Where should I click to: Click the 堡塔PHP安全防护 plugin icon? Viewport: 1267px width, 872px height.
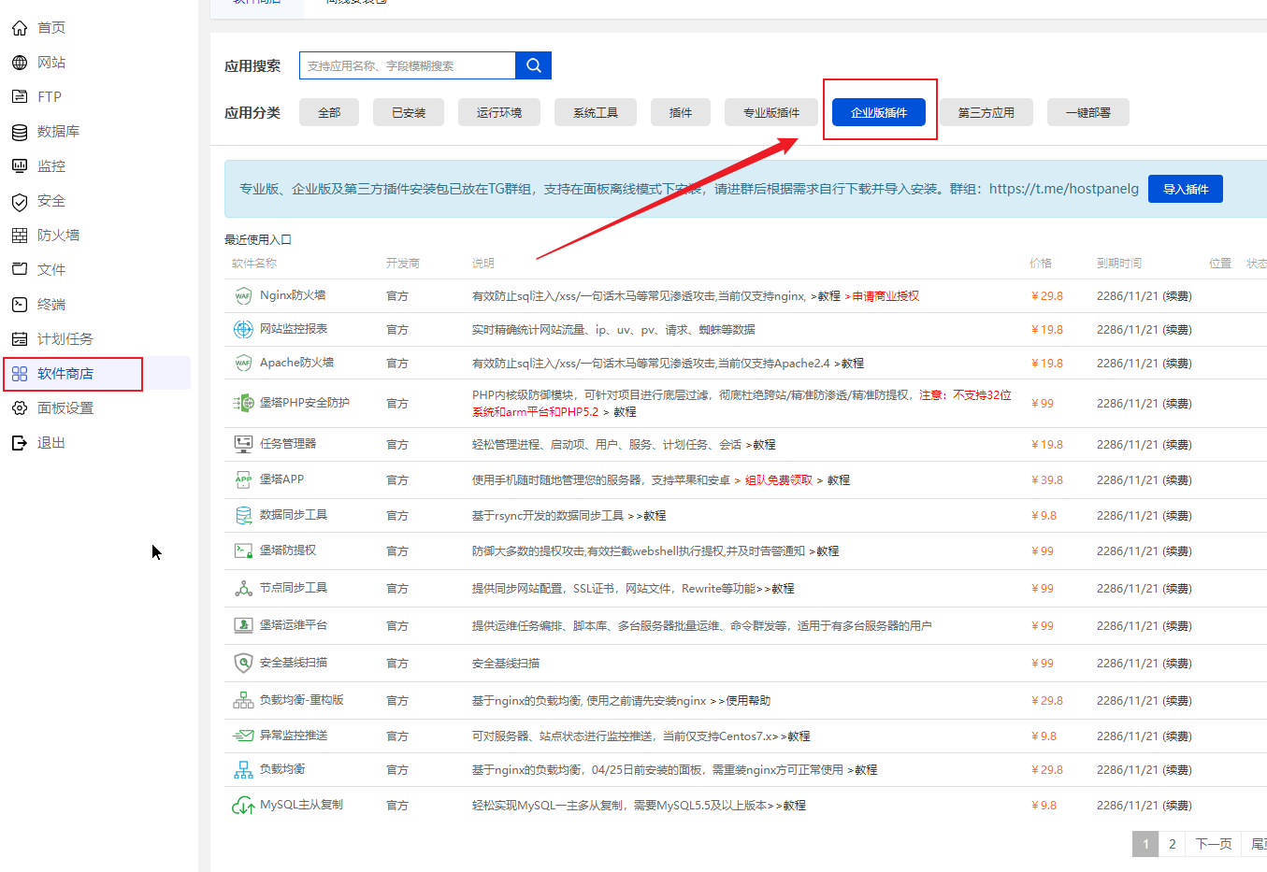(243, 403)
